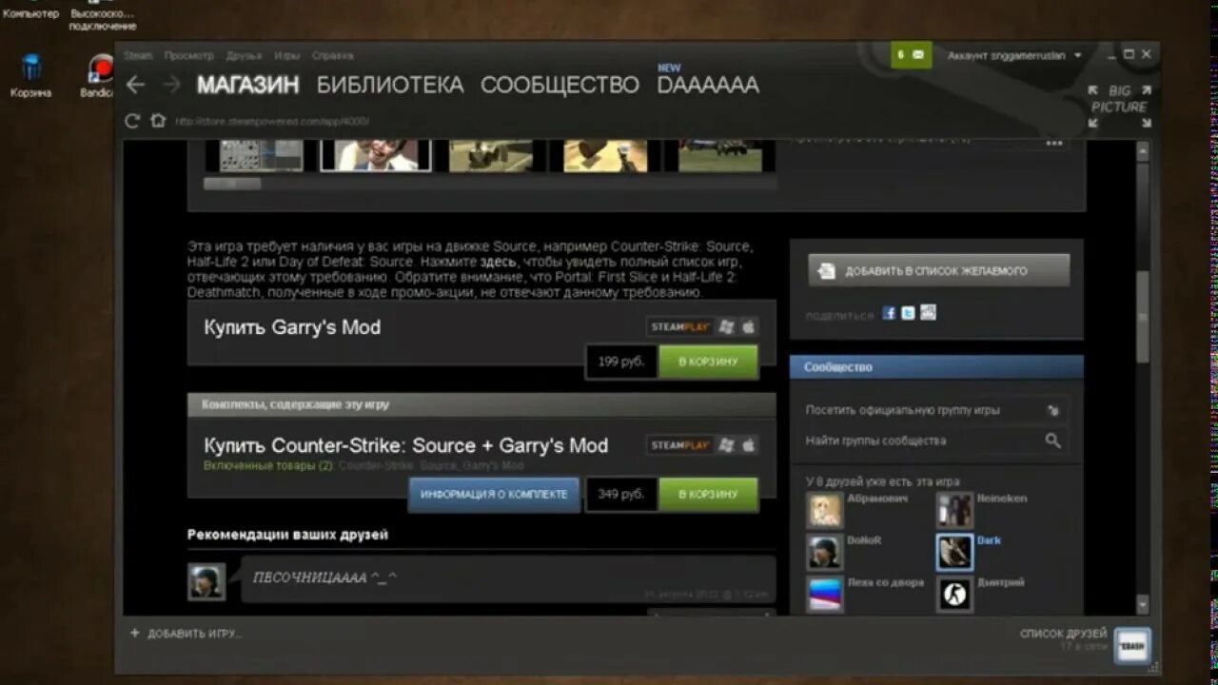Viewport: 1218px width, 685px height.
Task: Click the search icon for community groups
Action: (1052, 440)
